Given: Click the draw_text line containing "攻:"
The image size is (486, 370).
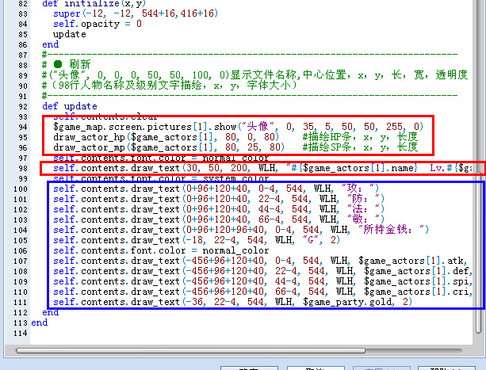Looking at the screenshot, I should point(216,189).
